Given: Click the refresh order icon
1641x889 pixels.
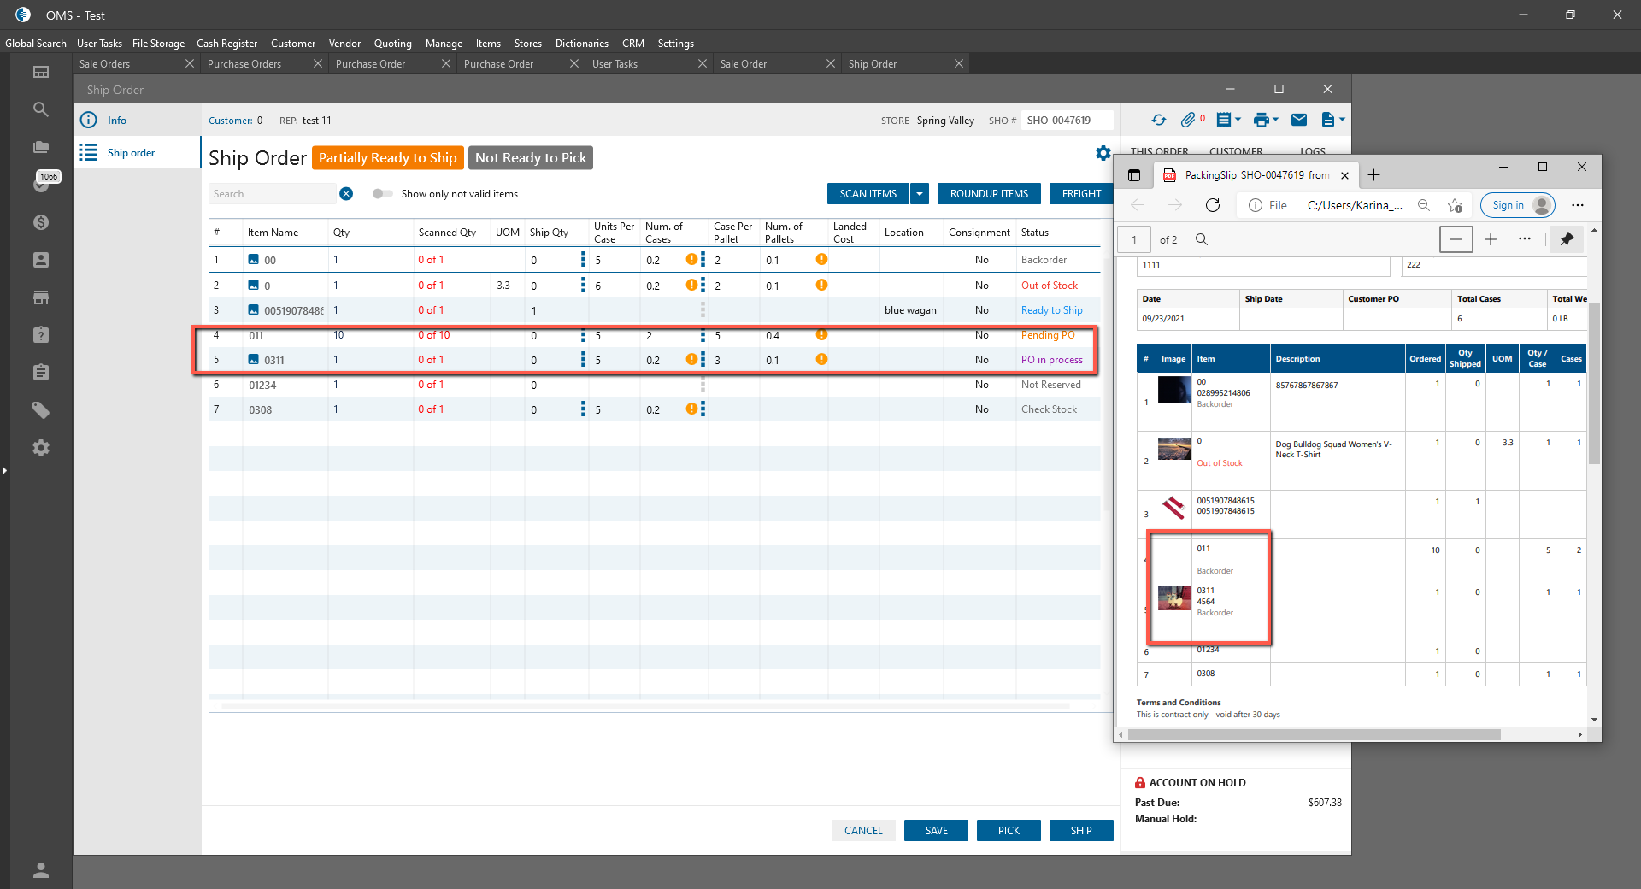Looking at the screenshot, I should pyautogui.click(x=1158, y=121).
